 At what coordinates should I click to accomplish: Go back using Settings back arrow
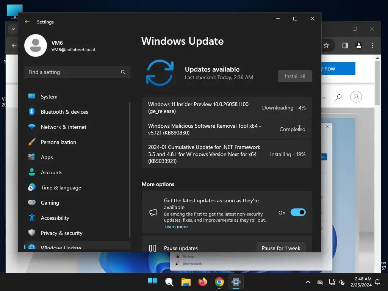point(27,22)
